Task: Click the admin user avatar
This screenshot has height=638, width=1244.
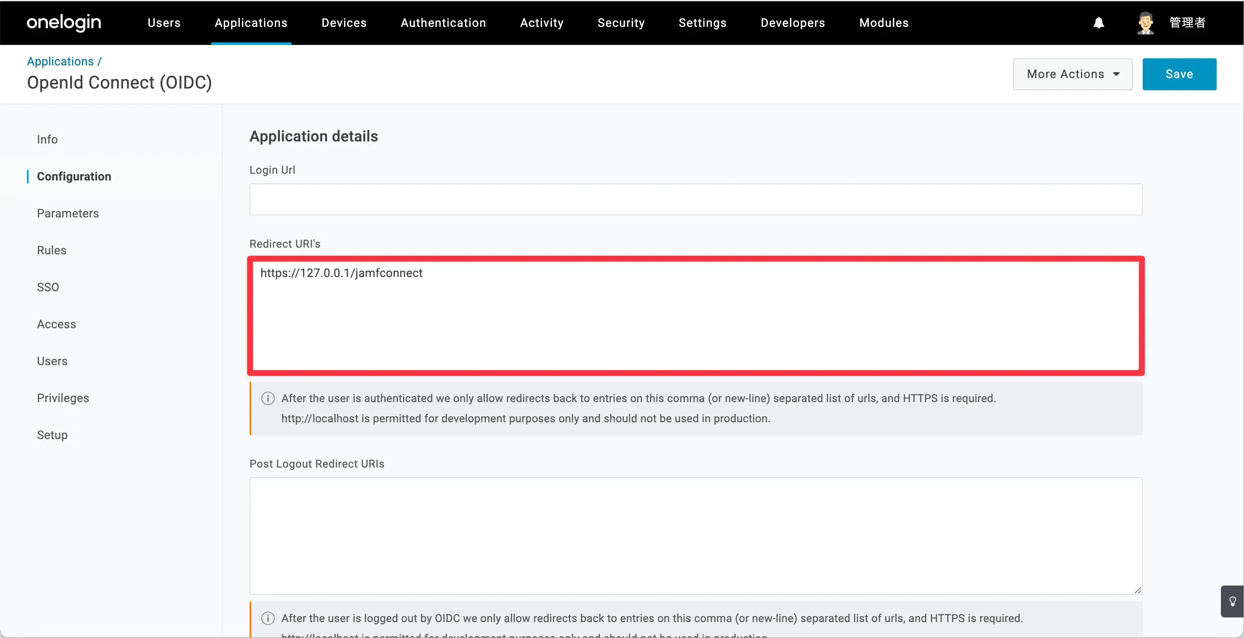Action: coord(1145,23)
